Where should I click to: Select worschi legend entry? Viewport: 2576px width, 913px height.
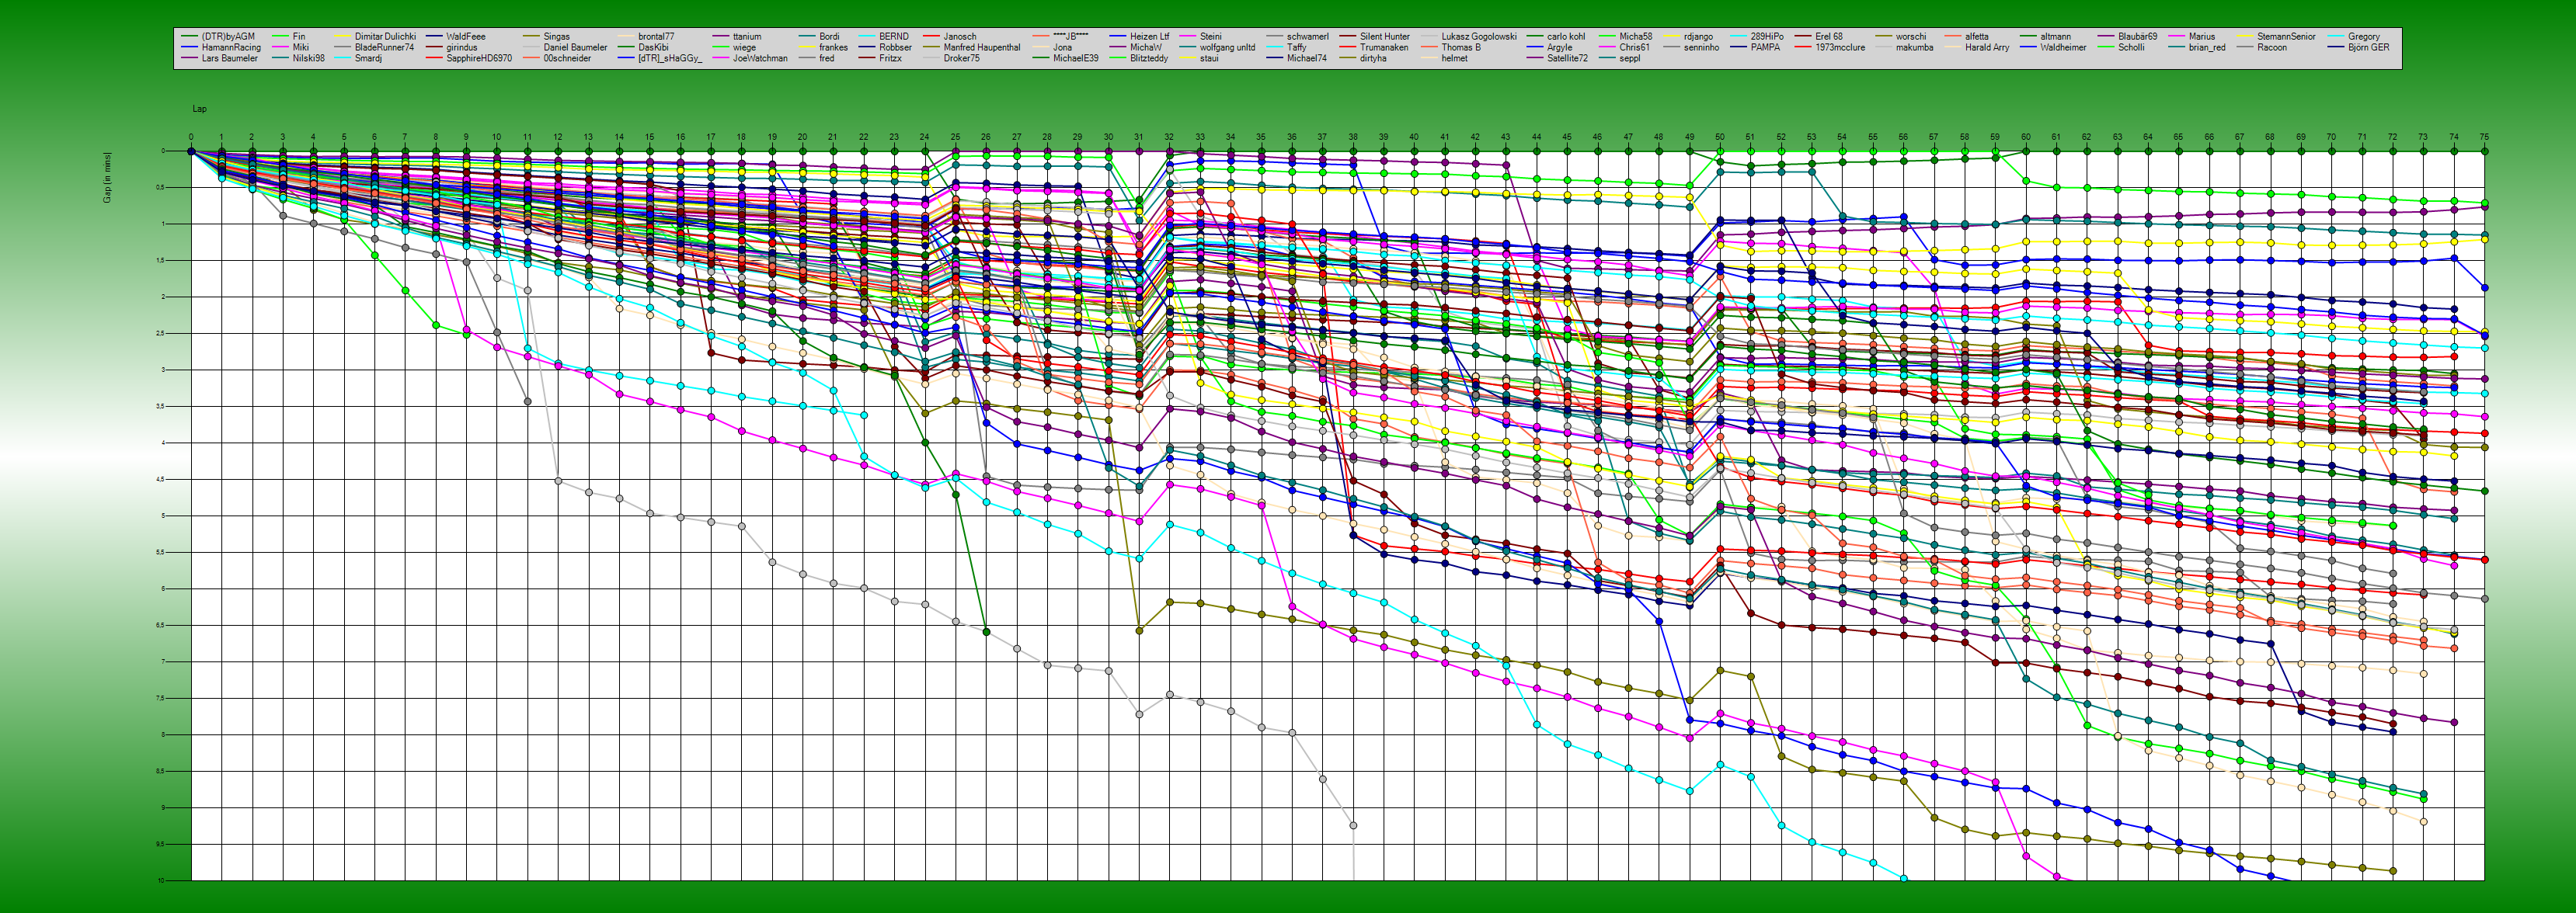(x=1911, y=36)
